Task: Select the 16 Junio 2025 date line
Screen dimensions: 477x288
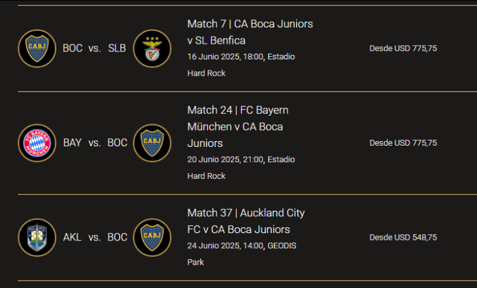Action: pyautogui.click(x=241, y=65)
